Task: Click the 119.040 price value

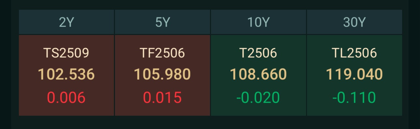Action: click(x=355, y=75)
